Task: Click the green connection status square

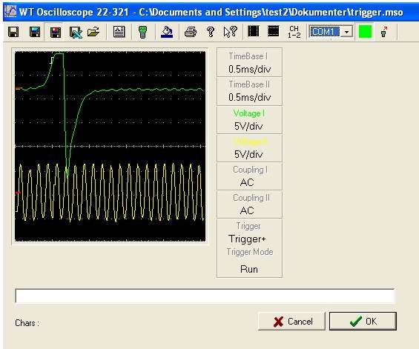Action: (x=365, y=32)
